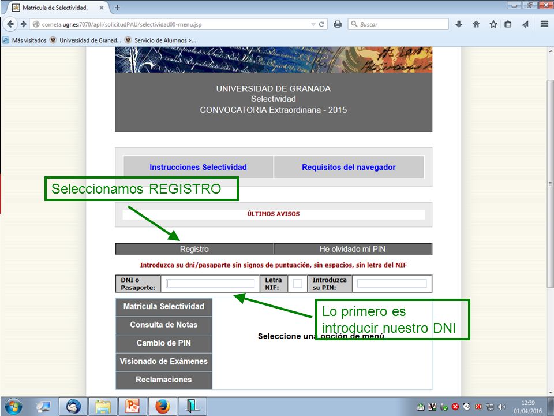Open the Panda antivirus tray icon
Viewport: 554px width, 416px height.
[466, 407]
